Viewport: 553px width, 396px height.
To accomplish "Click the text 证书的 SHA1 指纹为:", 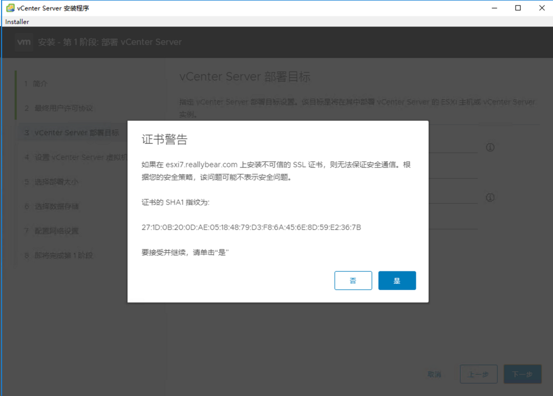I will (175, 202).
